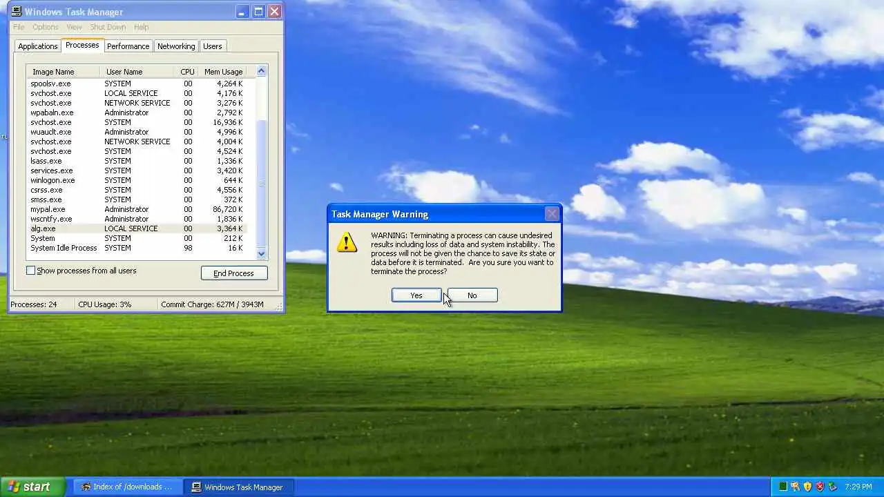Click the Windows Task Manager taskbar button
The height and width of the screenshot is (497, 884).
coord(238,487)
